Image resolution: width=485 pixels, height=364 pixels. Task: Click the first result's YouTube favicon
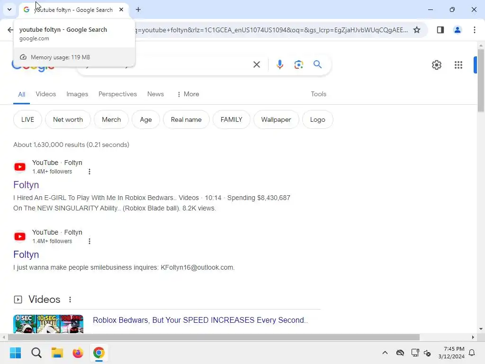[x=20, y=167]
